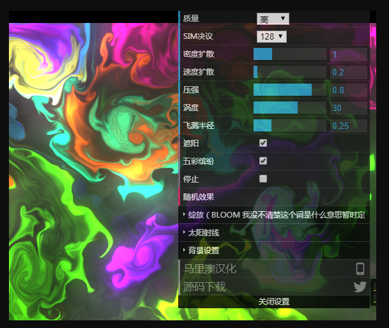Click the 涡度 value field showing 30
The image size is (389, 328).
tap(349, 108)
